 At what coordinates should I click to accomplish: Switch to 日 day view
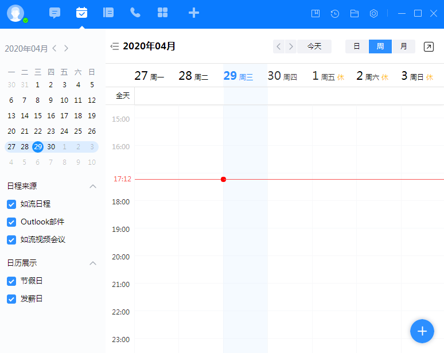pyautogui.click(x=357, y=46)
